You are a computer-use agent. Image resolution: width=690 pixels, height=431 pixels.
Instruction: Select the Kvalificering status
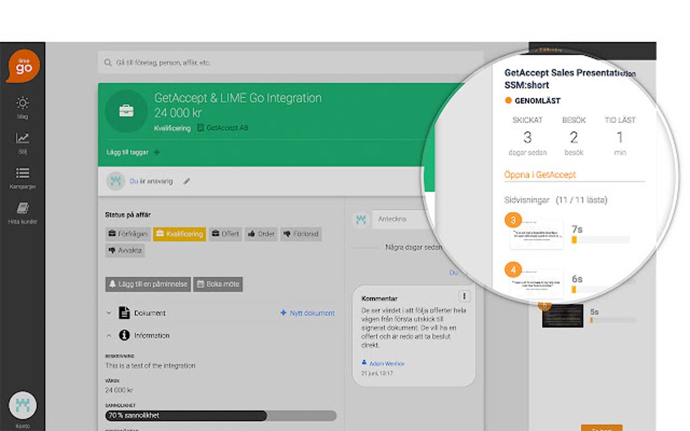tap(179, 234)
